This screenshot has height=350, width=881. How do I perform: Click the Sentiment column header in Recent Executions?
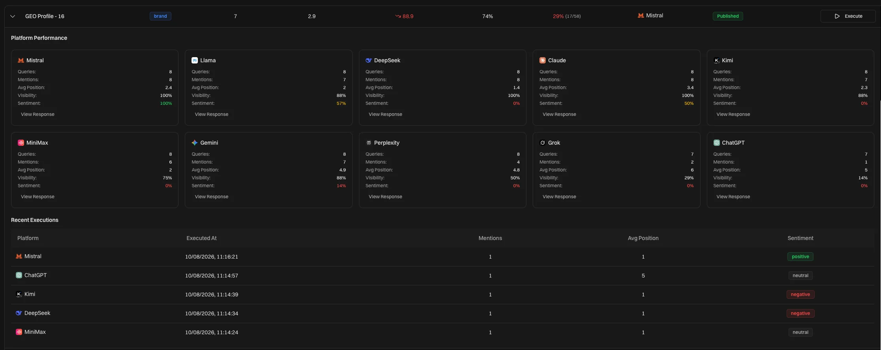[800, 238]
